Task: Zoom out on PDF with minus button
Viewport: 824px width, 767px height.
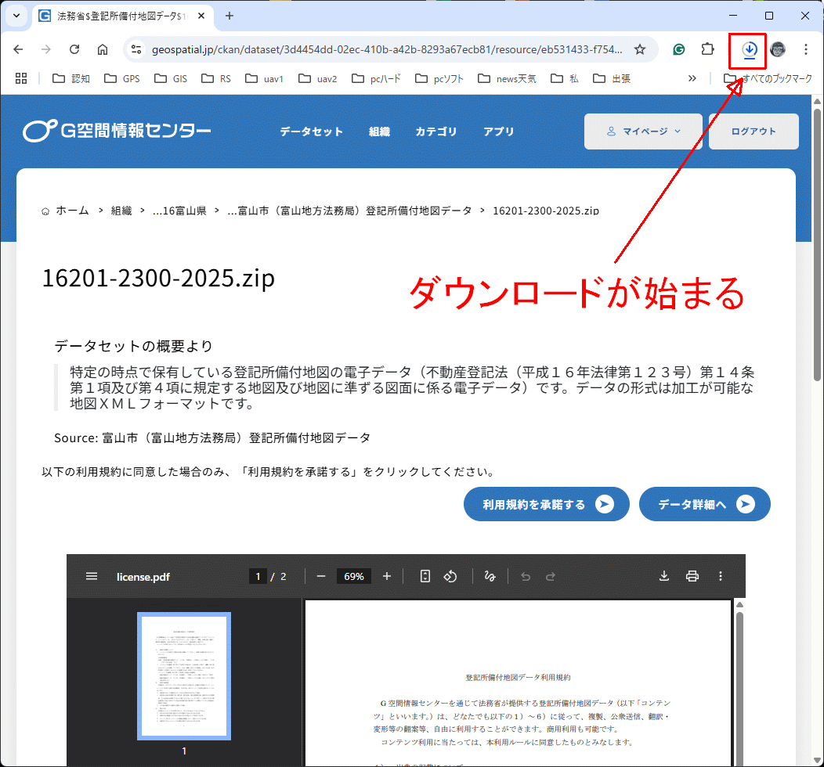Action: (321, 577)
